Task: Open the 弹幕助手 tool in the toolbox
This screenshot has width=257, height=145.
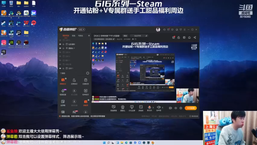Action: coord(63,81)
